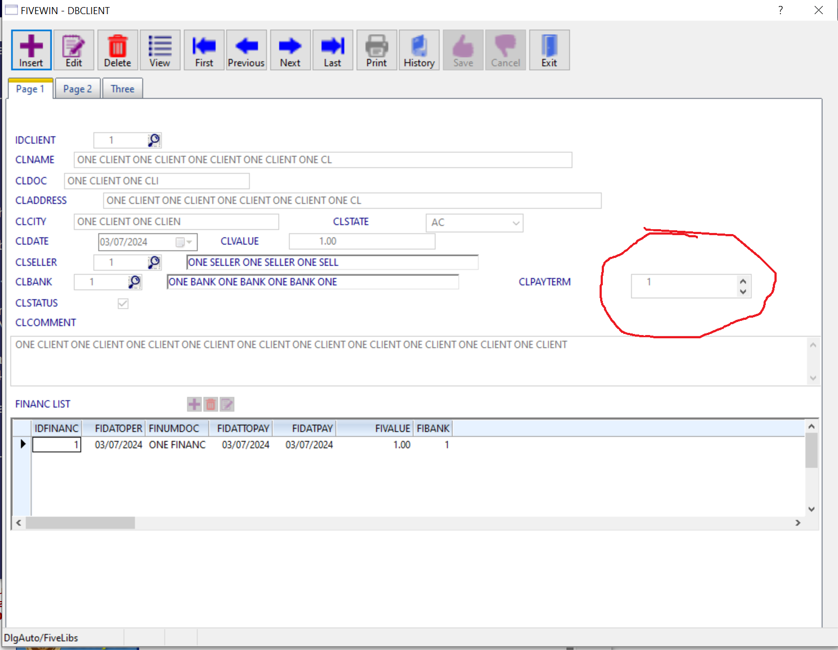This screenshot has width=838, height=650.
Task: Click the seller name field
Action: click(x=332, y=263)
